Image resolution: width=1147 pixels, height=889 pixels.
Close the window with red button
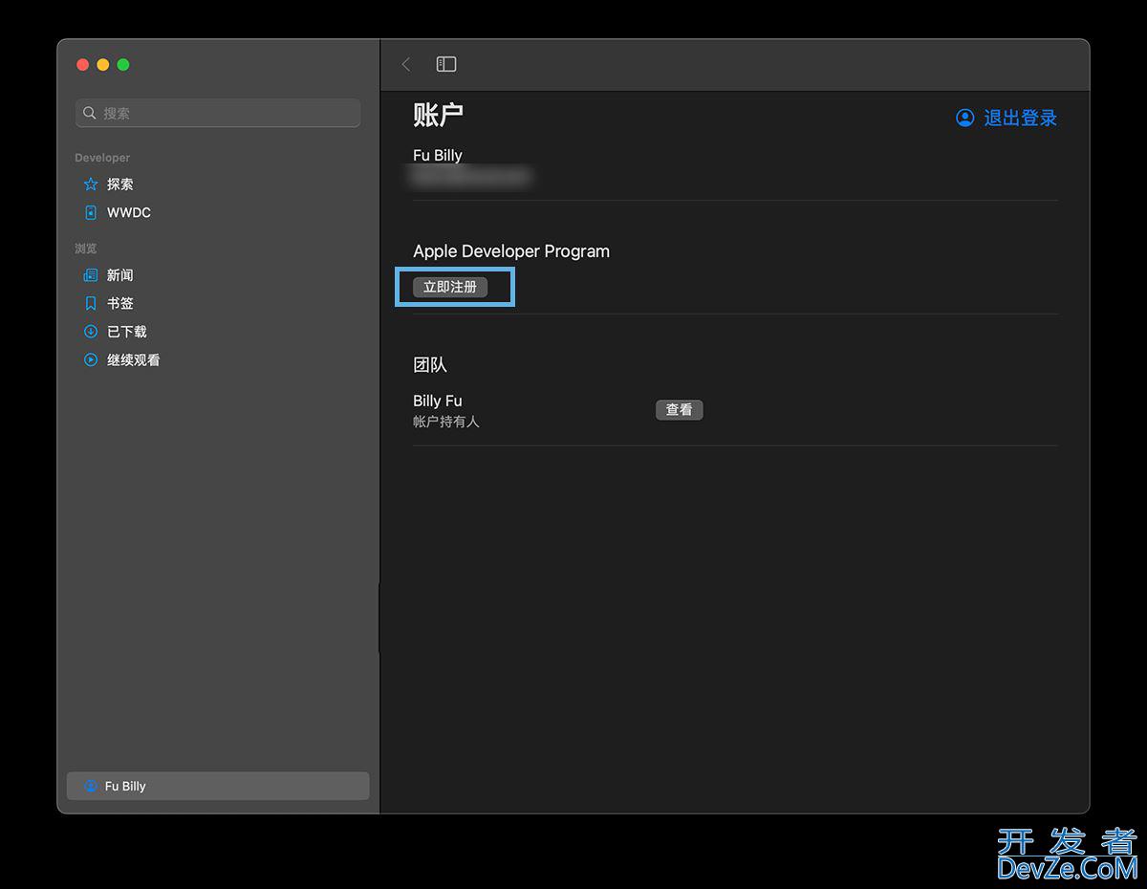pos(82,65)
